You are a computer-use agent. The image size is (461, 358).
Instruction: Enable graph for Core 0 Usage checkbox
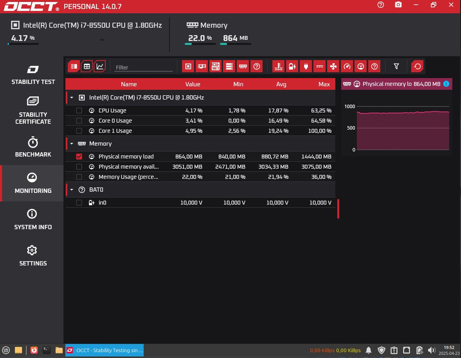coord(79,121)
